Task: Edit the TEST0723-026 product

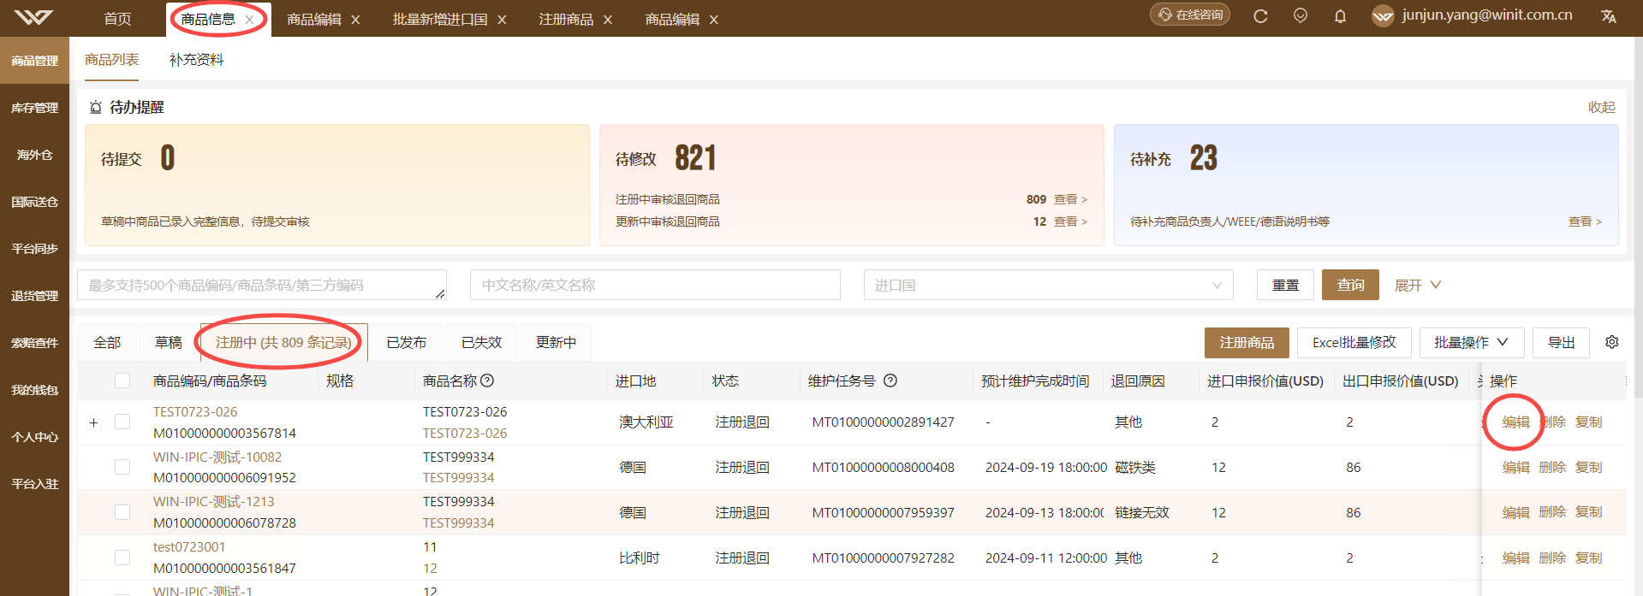Action: 1515,422
